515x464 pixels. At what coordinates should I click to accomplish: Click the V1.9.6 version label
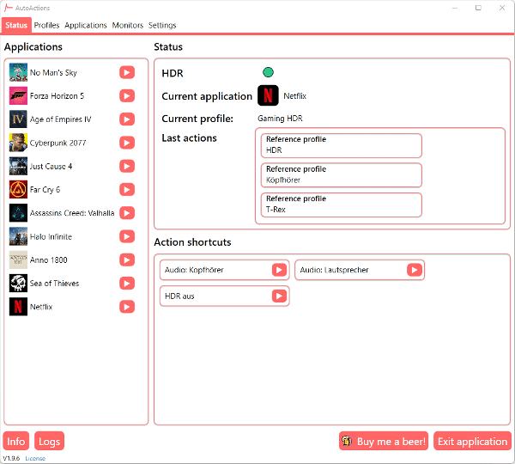tap(11, 458)
